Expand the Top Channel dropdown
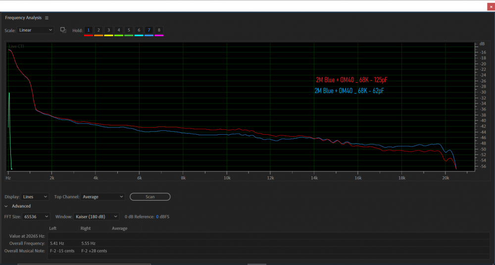This screenshot has height=265, width=495. coord(102,197)
